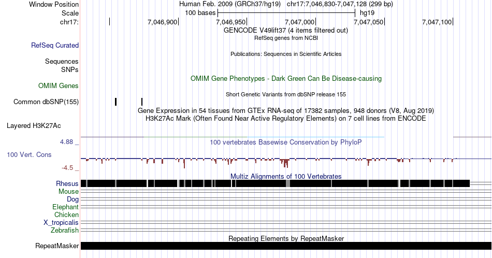Click the chr17: base position label

pos(69,22)
